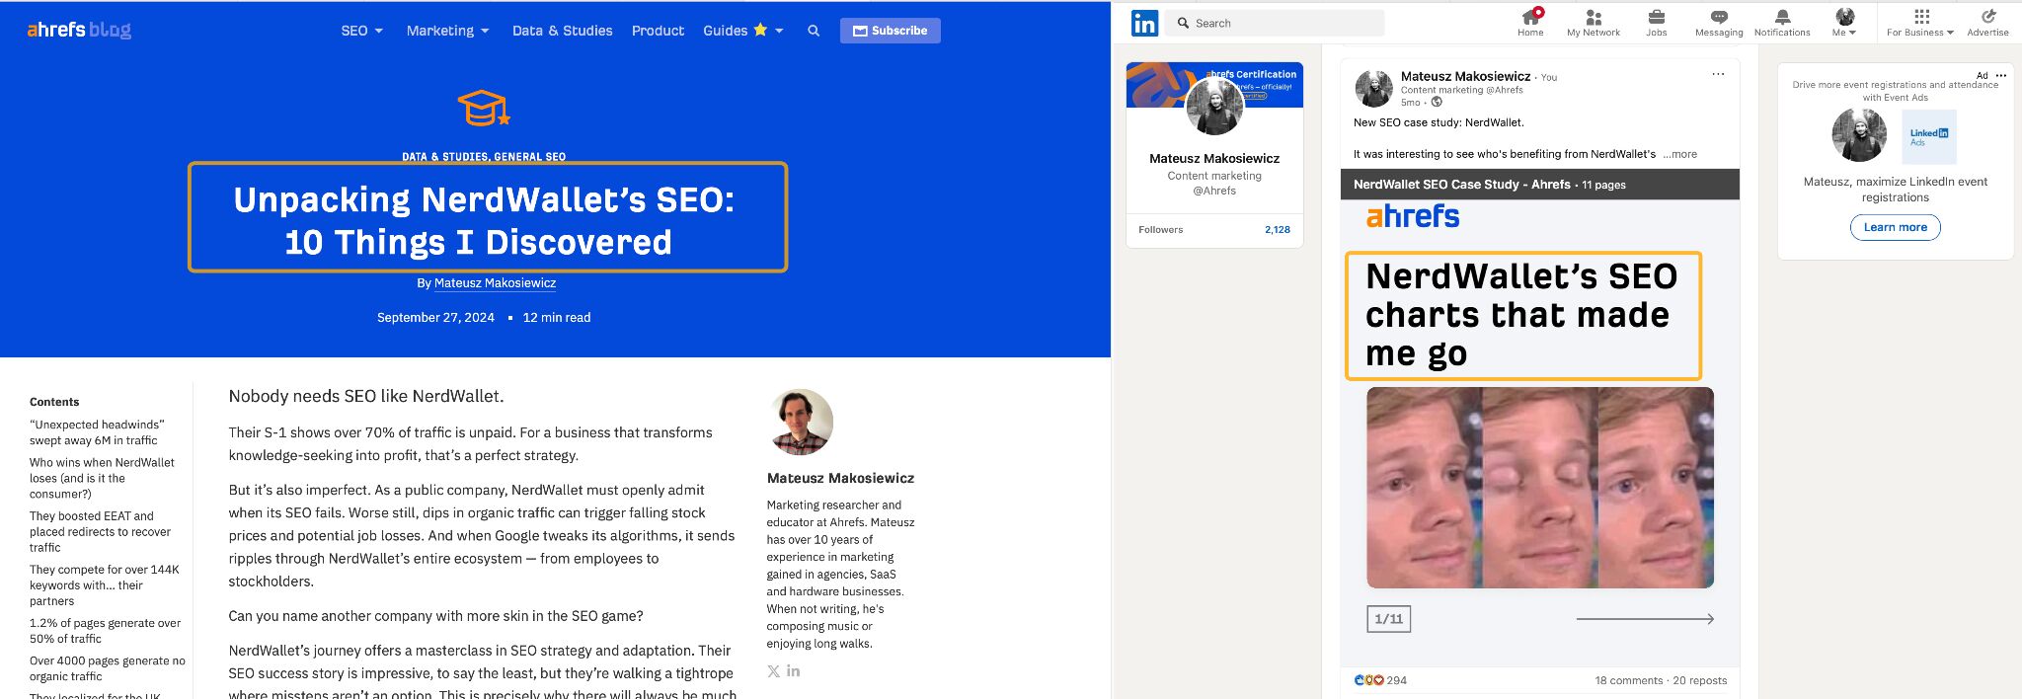The image size is (2022, 699).
Task: Open the Data & Studies, General SEO category link
Action: 484,156
